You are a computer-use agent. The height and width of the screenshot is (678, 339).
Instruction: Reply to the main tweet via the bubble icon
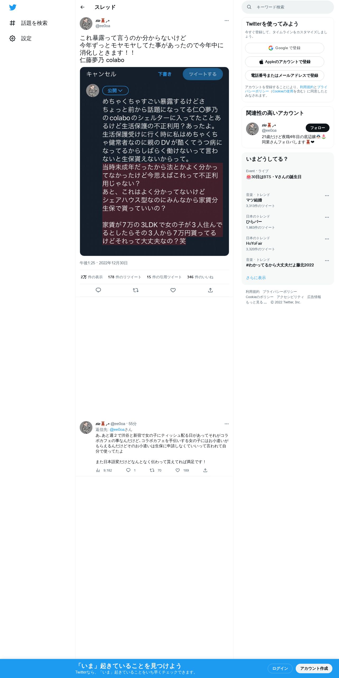[x=98, y=290]
